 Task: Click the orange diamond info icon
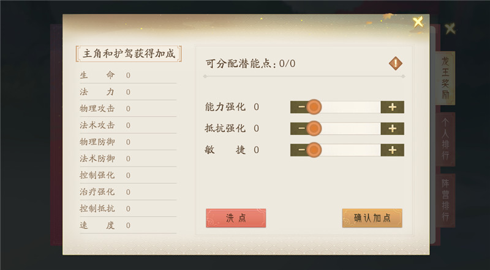tap(395, 64)
